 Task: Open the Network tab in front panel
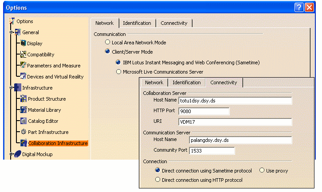point(154,82)
